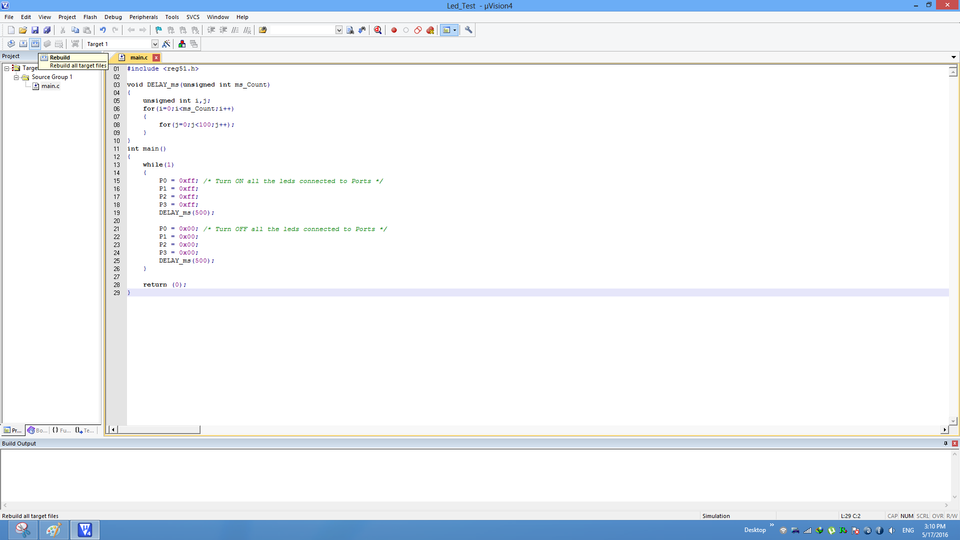Image resolution: width=960 pixels, height=540 pixels.
Task: Collapse the Source Group 1 folder node
Action: coord(16,77)
